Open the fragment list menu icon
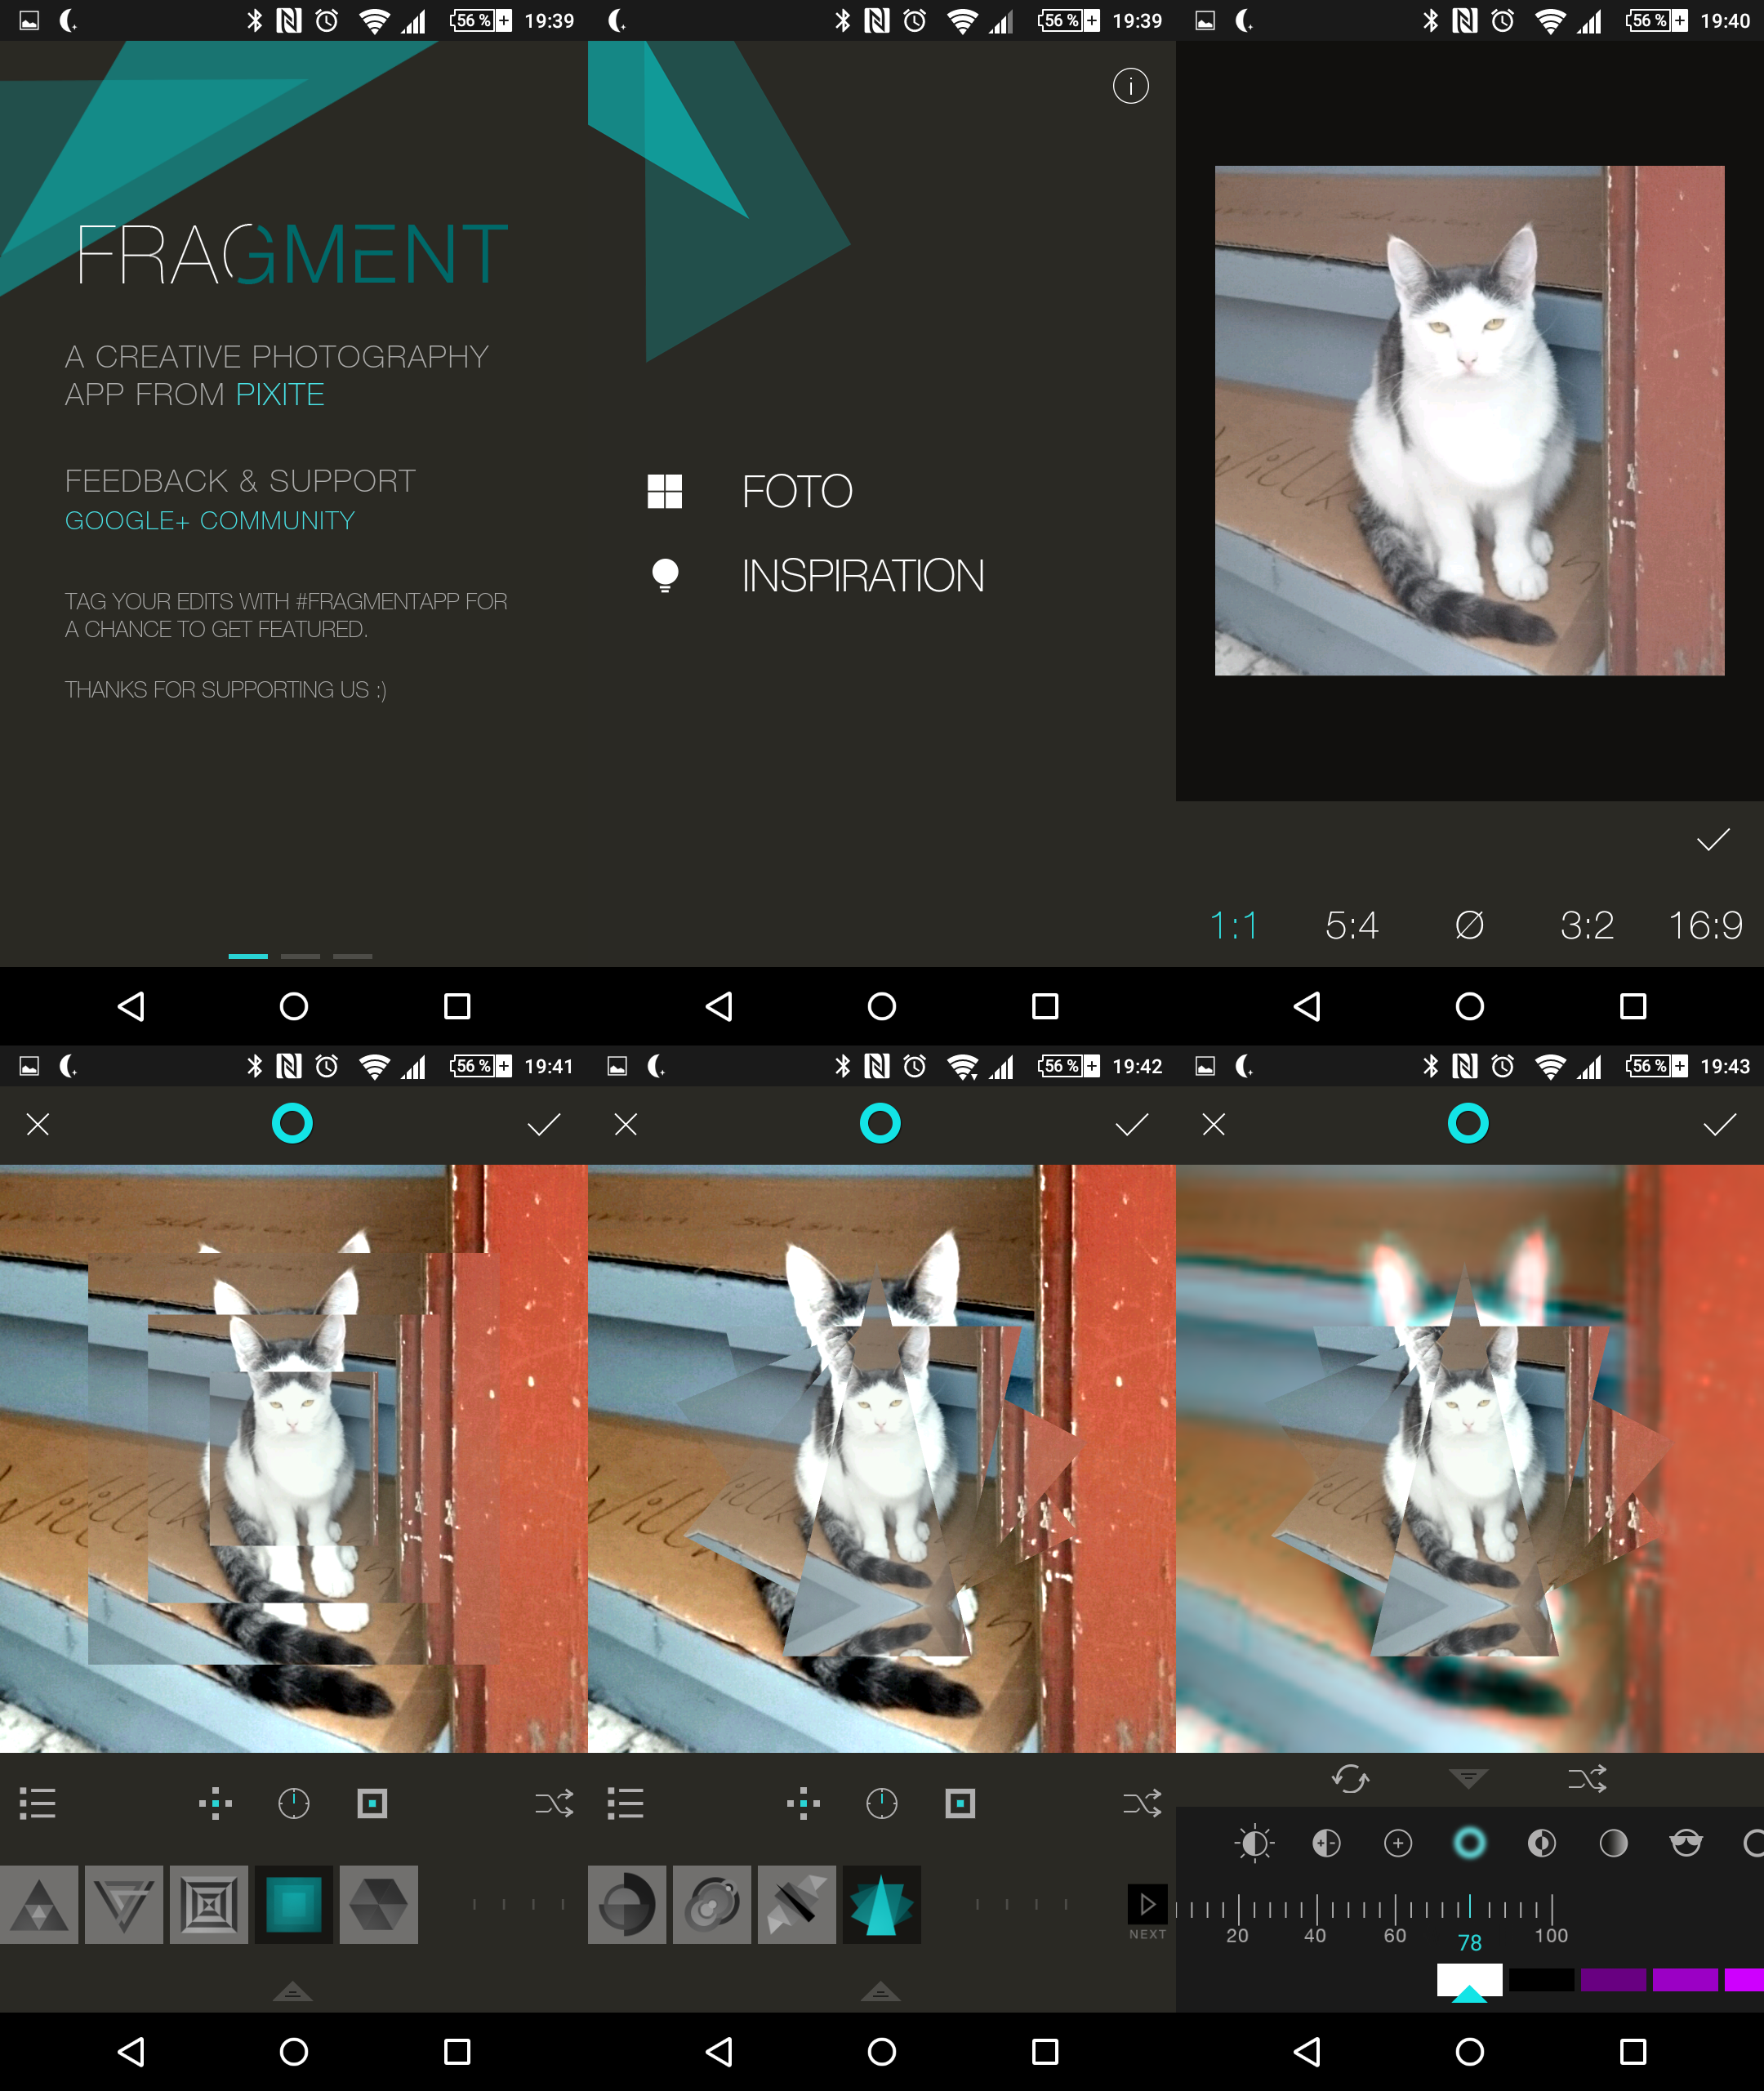The image size is (1764, 2091). click(38, 1804)
